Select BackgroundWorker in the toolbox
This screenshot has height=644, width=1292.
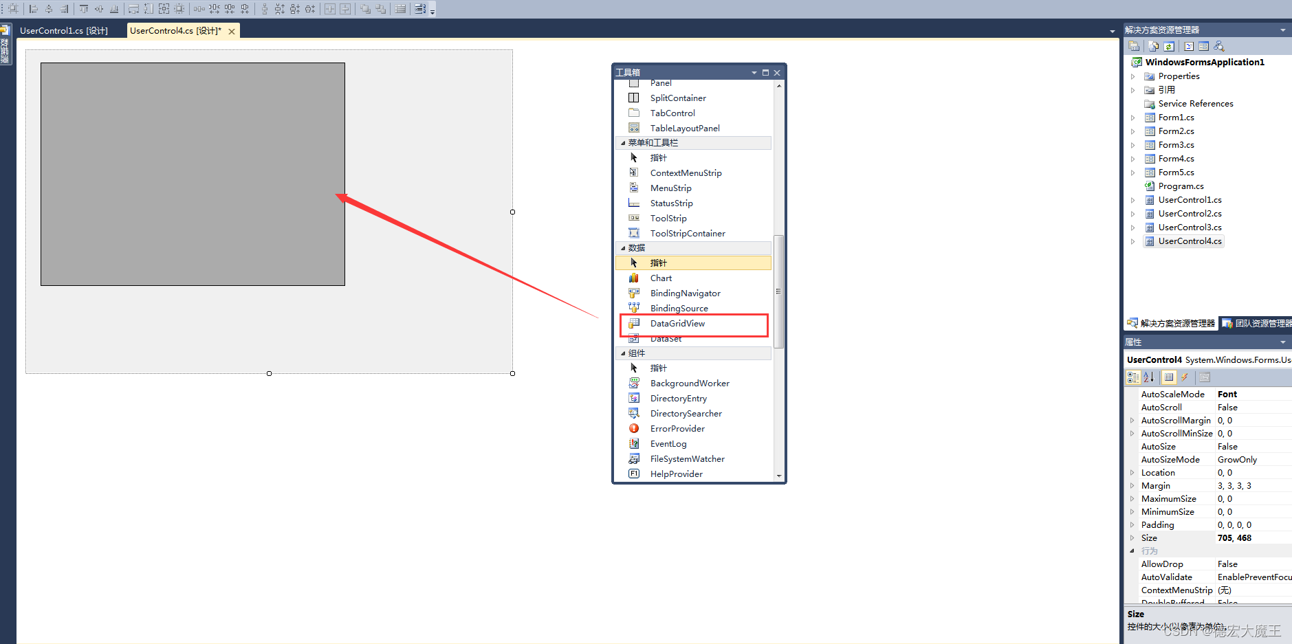(x=693, y=384)
